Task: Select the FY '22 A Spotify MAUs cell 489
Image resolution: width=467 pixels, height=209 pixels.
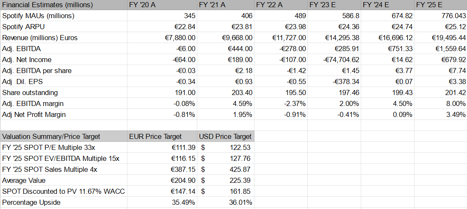Action: click(281, 16)
